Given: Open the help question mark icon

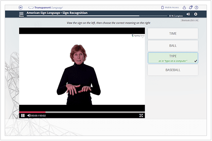Looking at the screenshot, I should pyautogui.click(x=196, y=8).
